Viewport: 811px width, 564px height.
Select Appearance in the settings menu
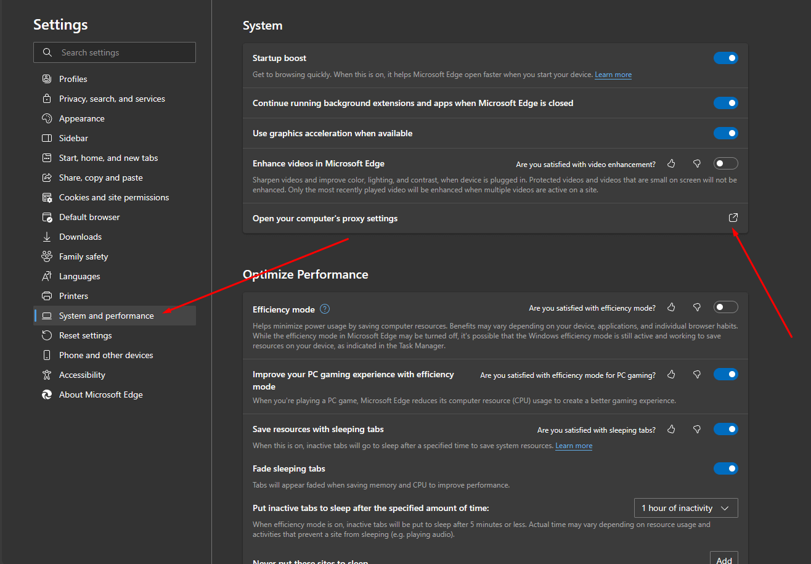[x=115, y=118]
